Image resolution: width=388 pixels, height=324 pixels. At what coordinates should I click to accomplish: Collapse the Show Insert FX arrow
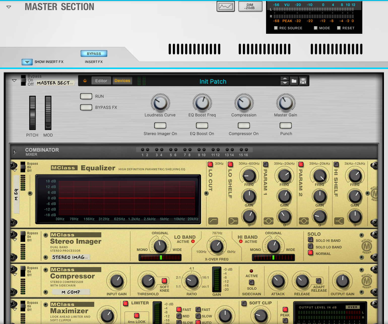pos(27,62)
